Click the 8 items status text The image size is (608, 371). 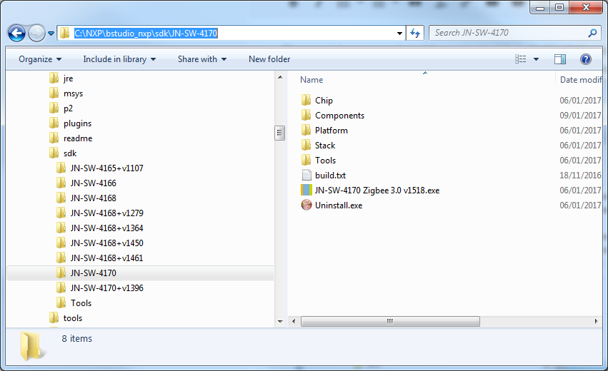tap(76, 338)
